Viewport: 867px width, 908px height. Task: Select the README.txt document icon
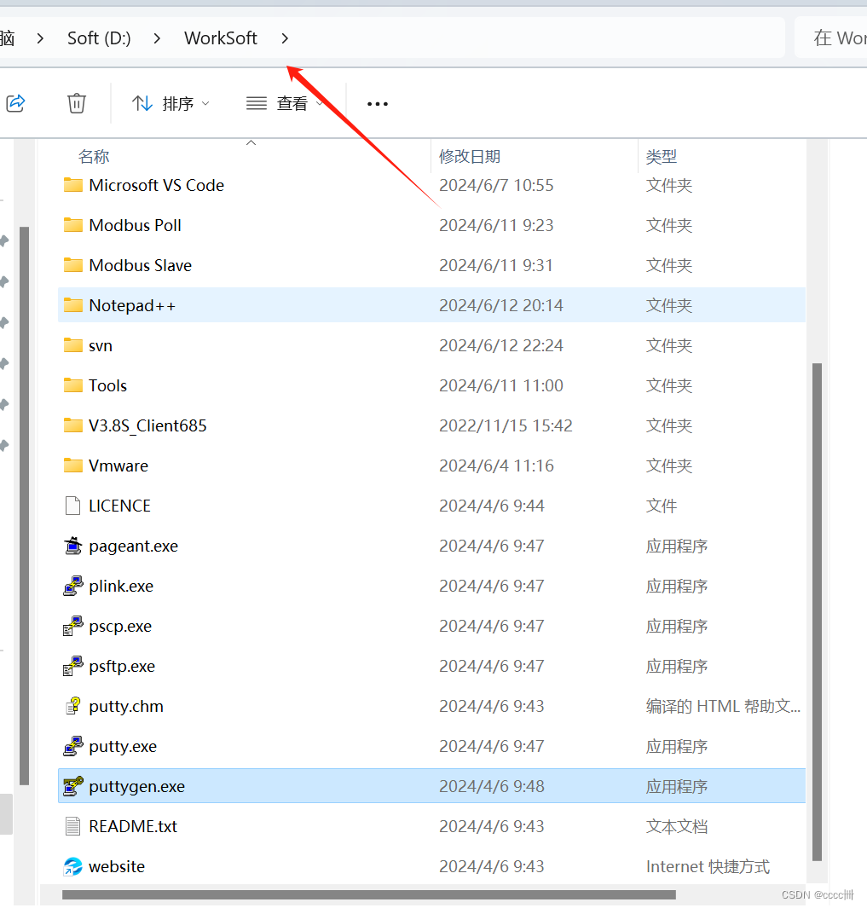(73, 826)
